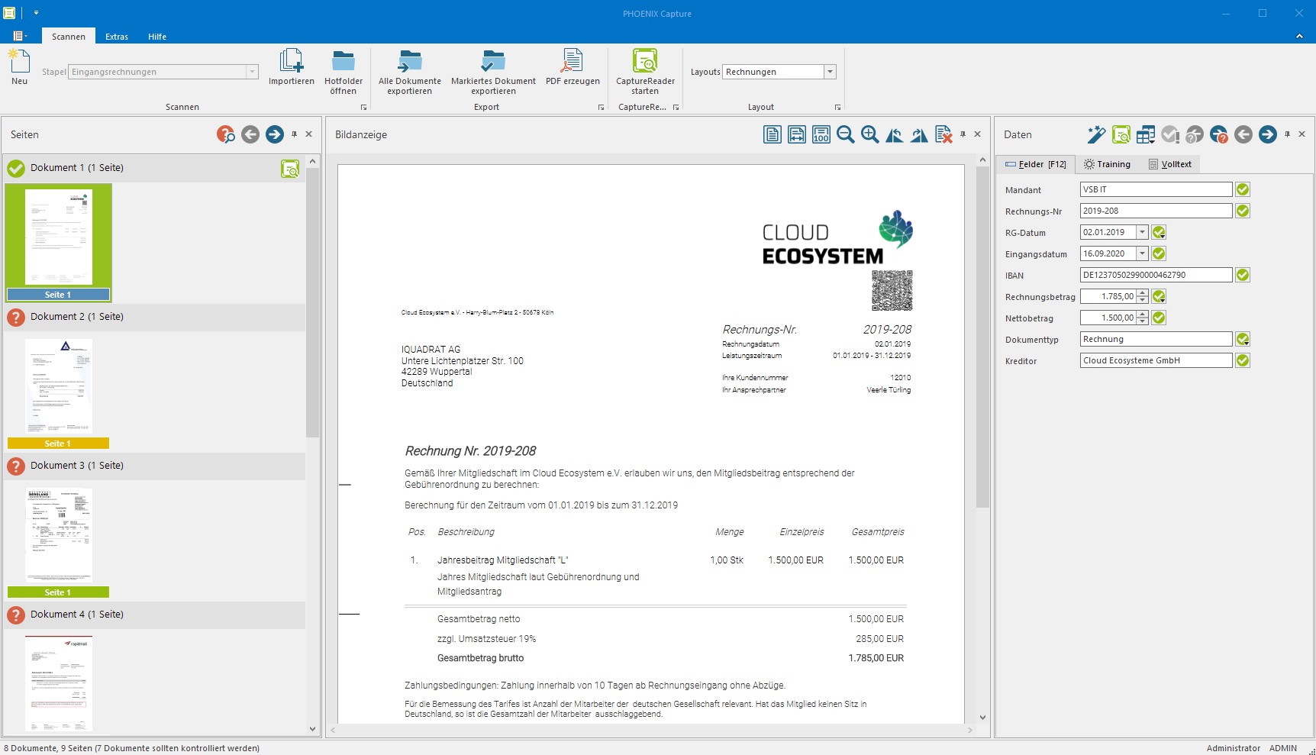
Task: Zoom in on the image viewer
Action: click(x=870, y=134)
